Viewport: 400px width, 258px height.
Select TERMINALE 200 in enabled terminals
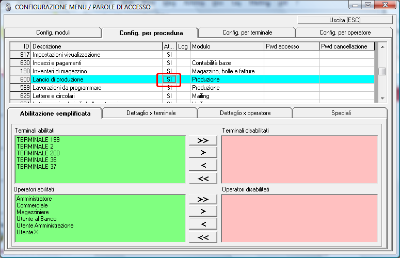[38, 153]
